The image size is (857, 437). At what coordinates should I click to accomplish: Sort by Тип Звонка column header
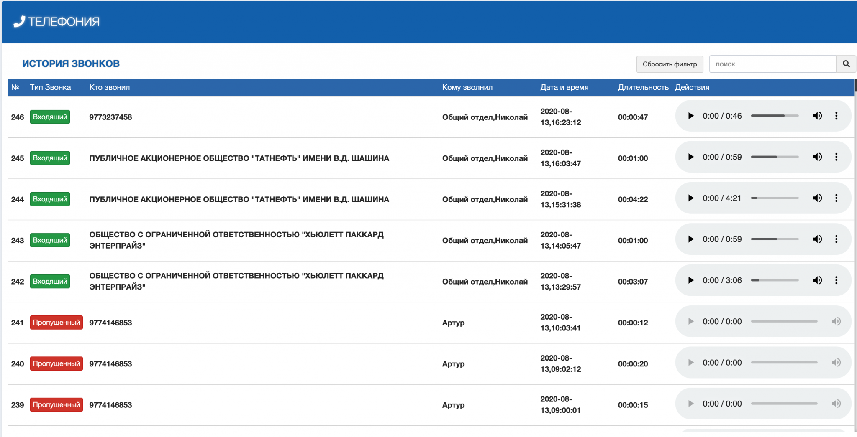pyautogui.click(x=50, y=87)
